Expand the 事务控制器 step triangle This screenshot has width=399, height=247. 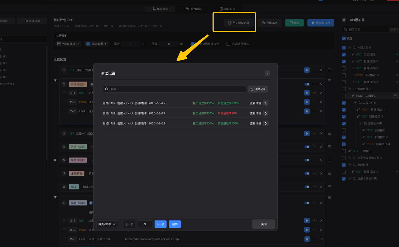pyautogui.click(x=55, y=160)
